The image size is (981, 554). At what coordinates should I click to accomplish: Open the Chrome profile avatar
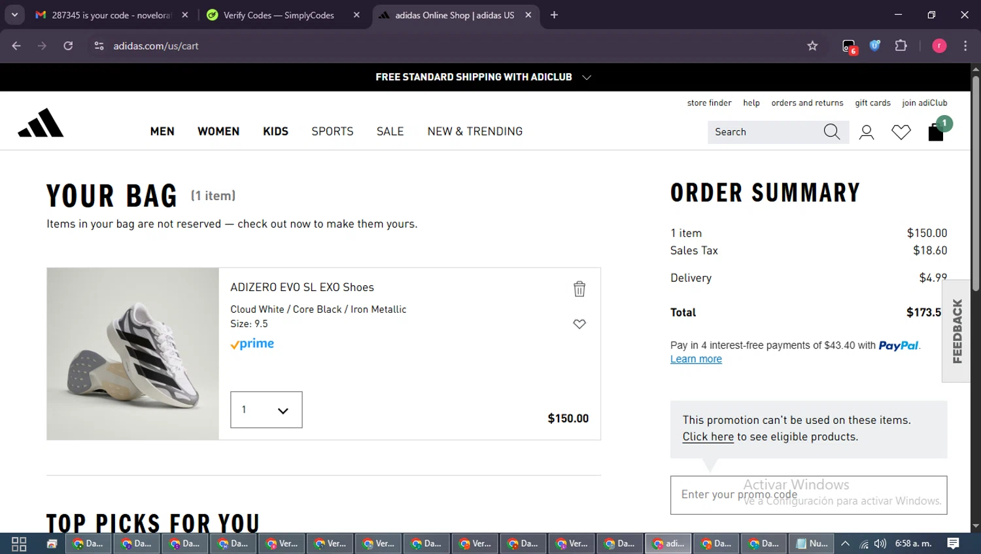click(x=939, y=46)
